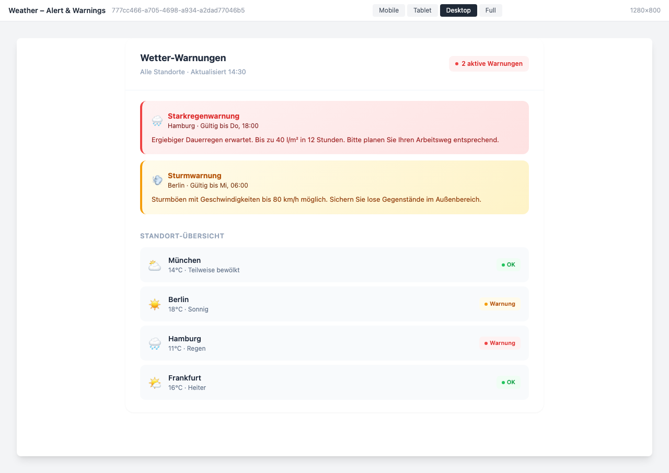The width and height of the screenshot is (669, 473).
Task: Switch to the Tablet viewport tab
Action: (x=422, y=10)
